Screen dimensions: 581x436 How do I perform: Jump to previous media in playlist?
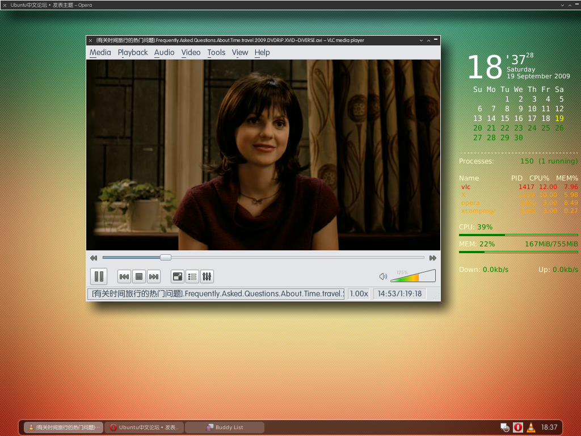124,276
